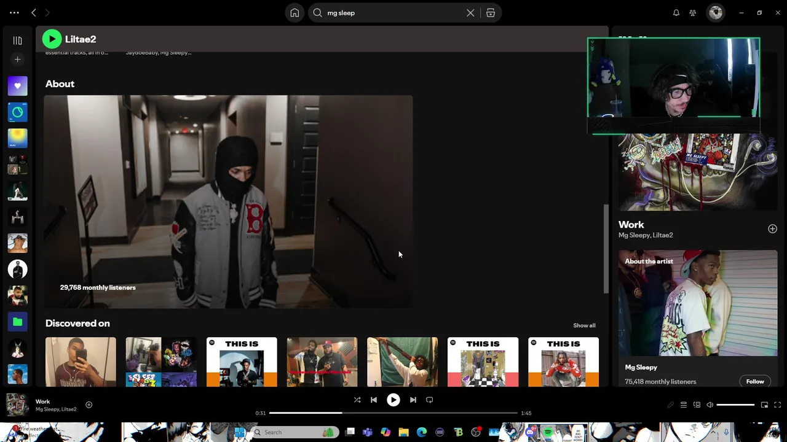This screenshot has height=442, width=787.
Task: Add current track to Liked Songs in player bar
Action: (89, 405)
